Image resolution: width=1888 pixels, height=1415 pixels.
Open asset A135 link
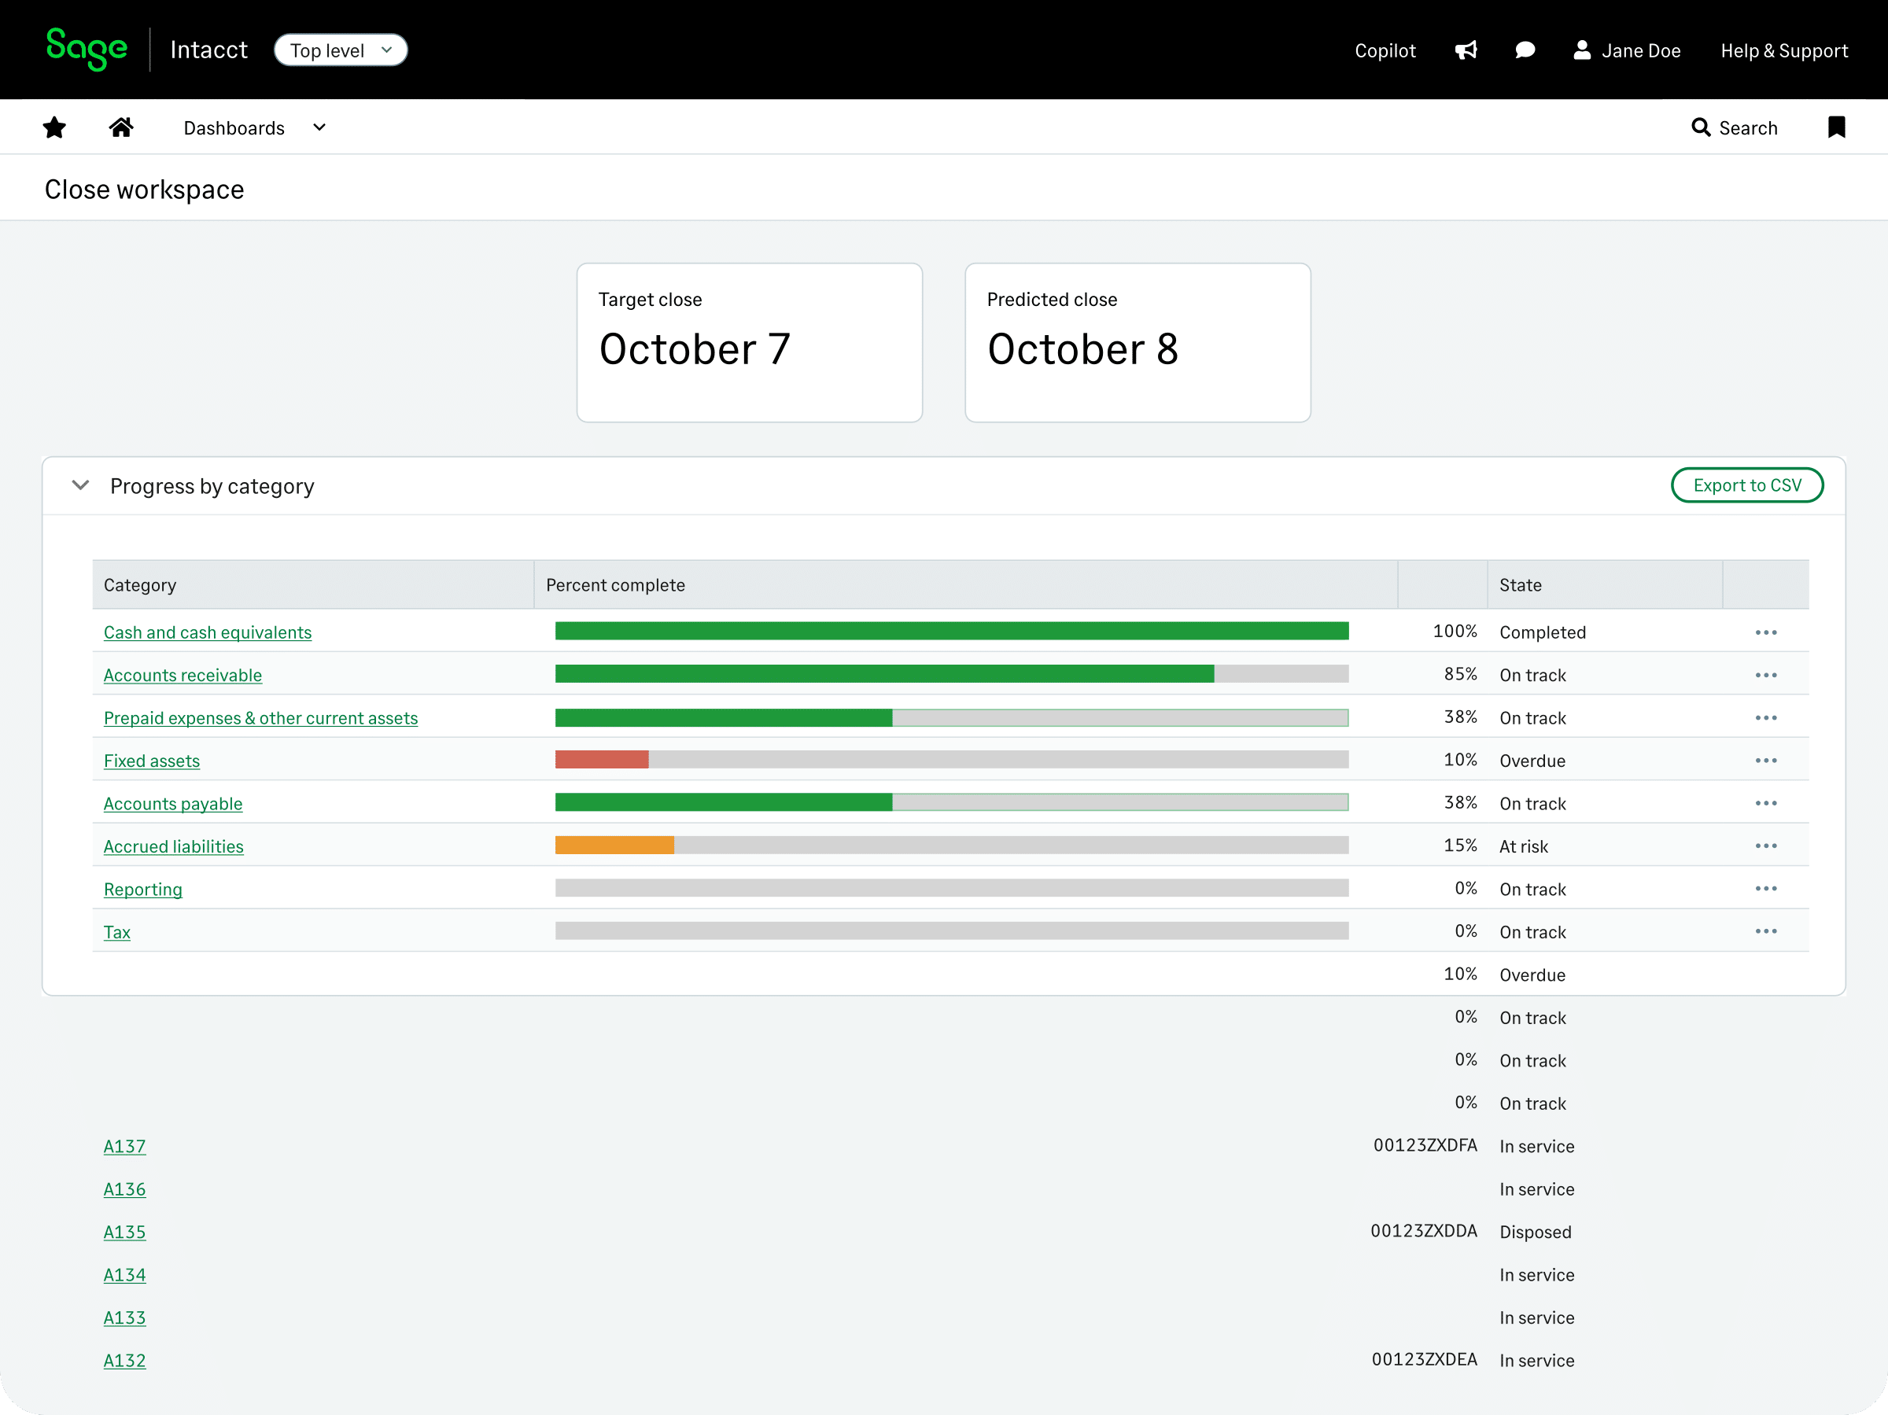click(124, 1232)
